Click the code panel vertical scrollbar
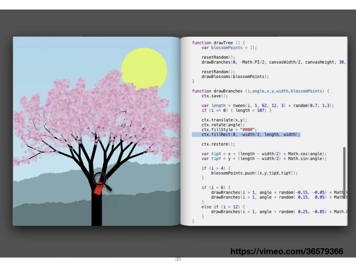The image size is (356, 267). (344, 172)
